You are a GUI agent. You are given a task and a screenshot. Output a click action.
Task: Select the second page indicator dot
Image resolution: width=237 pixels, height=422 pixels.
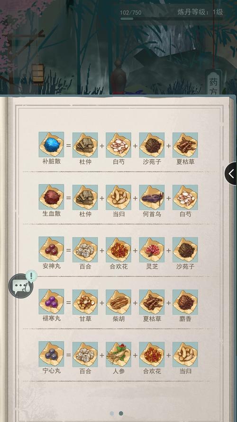[x=121, y=413]
